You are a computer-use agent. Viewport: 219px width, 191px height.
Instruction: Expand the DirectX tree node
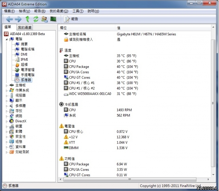click(x=7, y=121)
